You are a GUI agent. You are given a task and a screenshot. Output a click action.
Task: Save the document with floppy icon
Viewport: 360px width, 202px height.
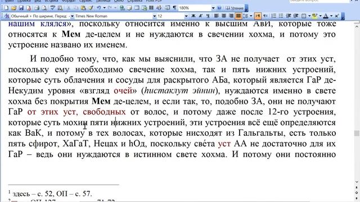pyautogui.click(x=21, y=8)
